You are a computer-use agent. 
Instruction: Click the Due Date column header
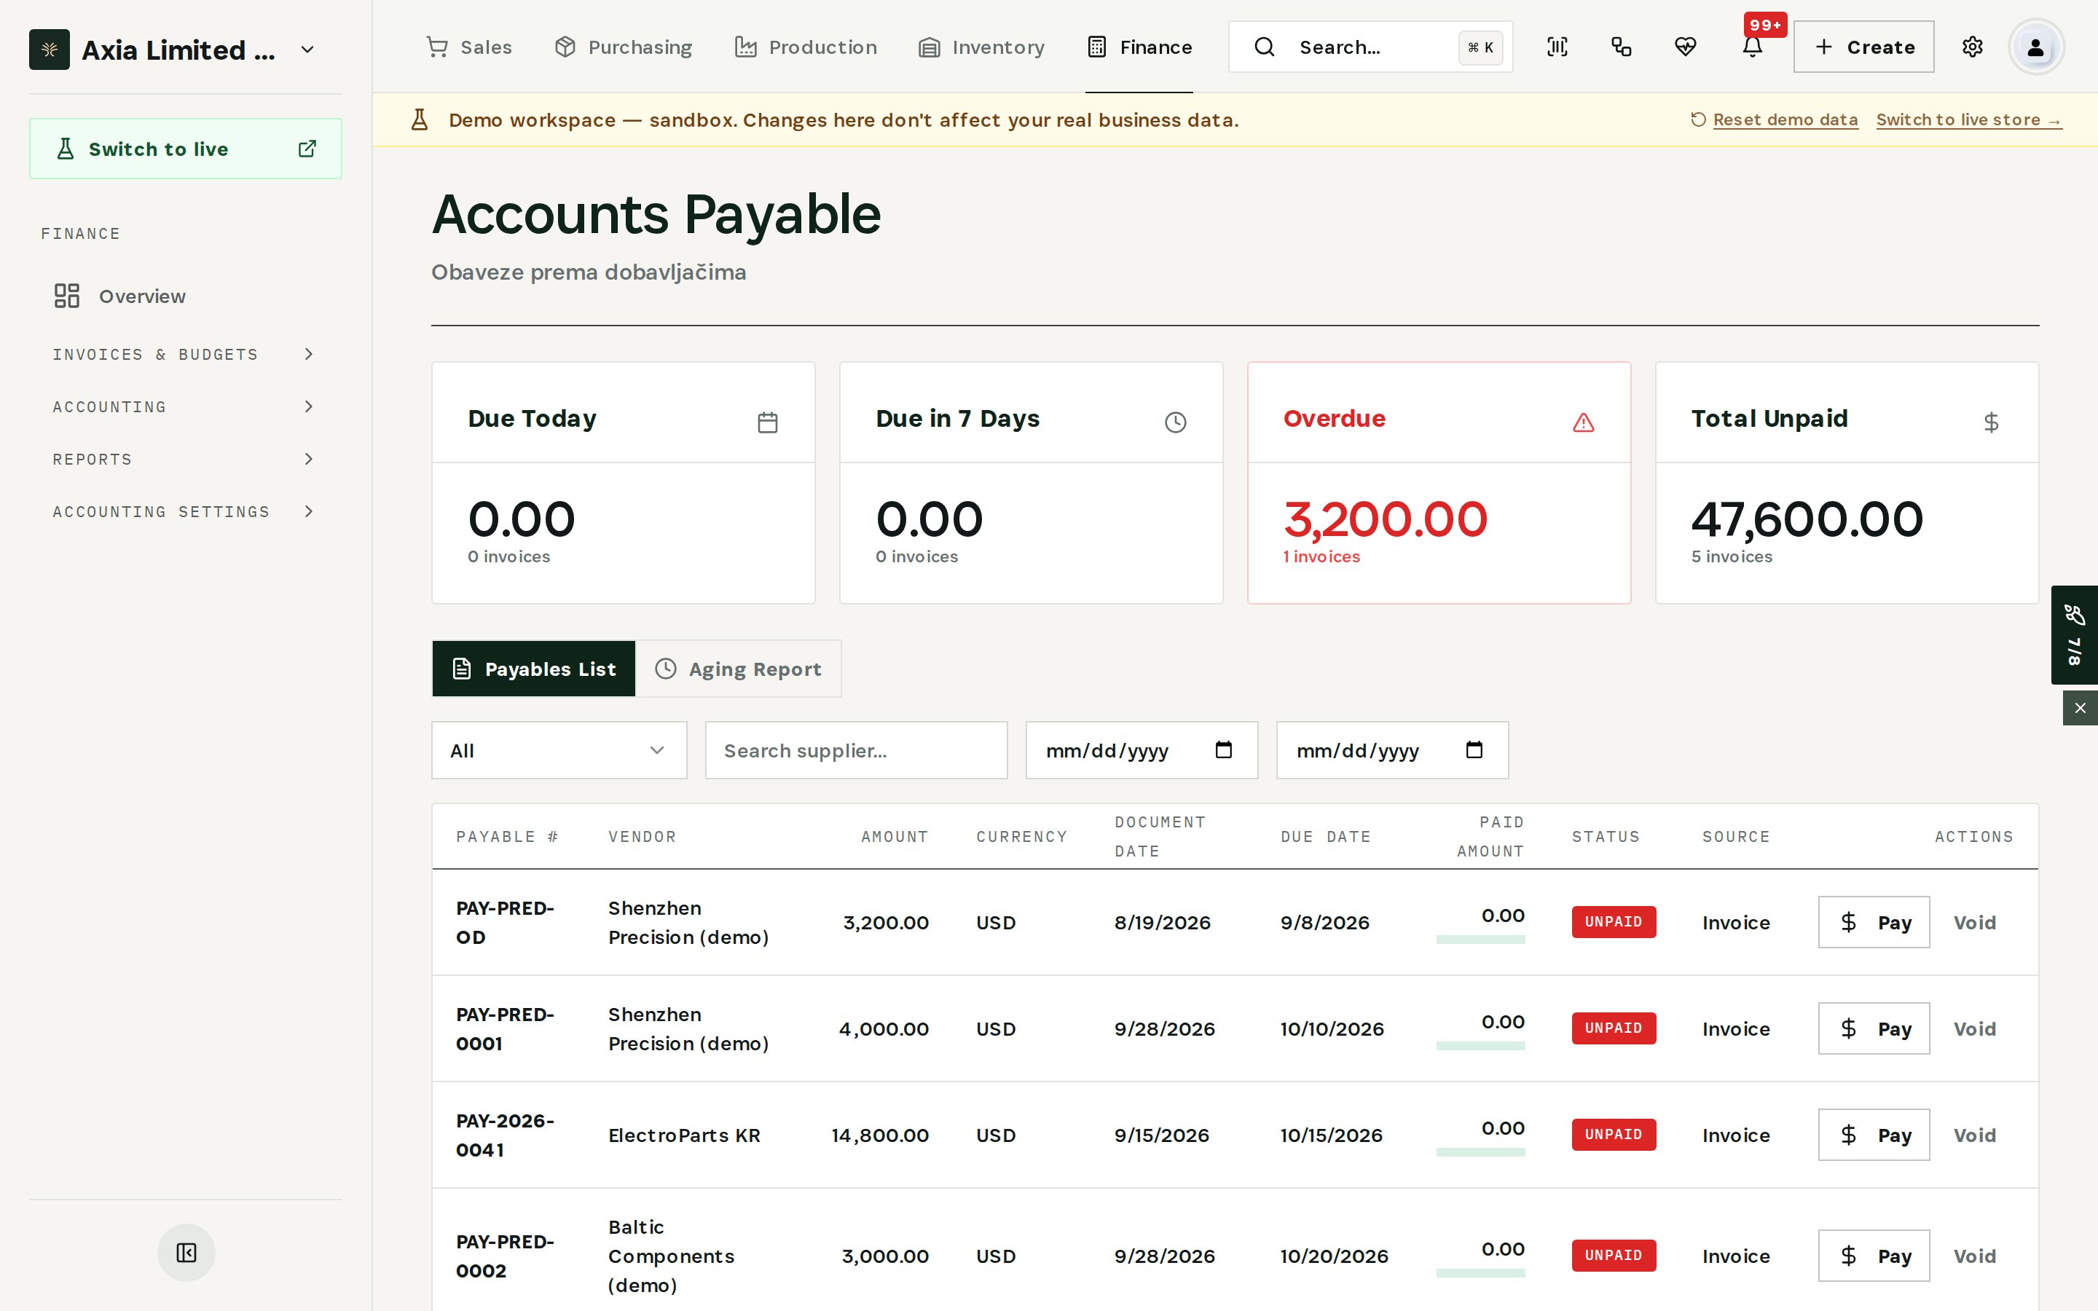1326,837
